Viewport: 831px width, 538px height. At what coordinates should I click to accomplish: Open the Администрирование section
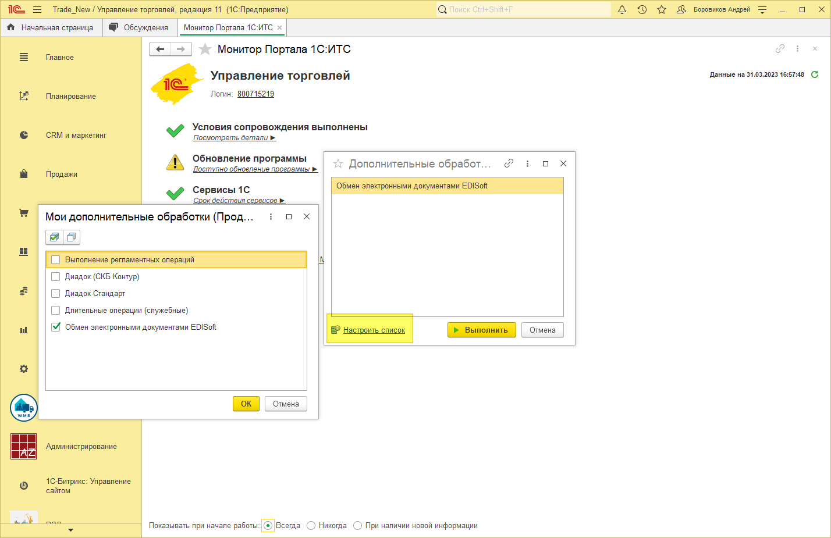point(81,447)
